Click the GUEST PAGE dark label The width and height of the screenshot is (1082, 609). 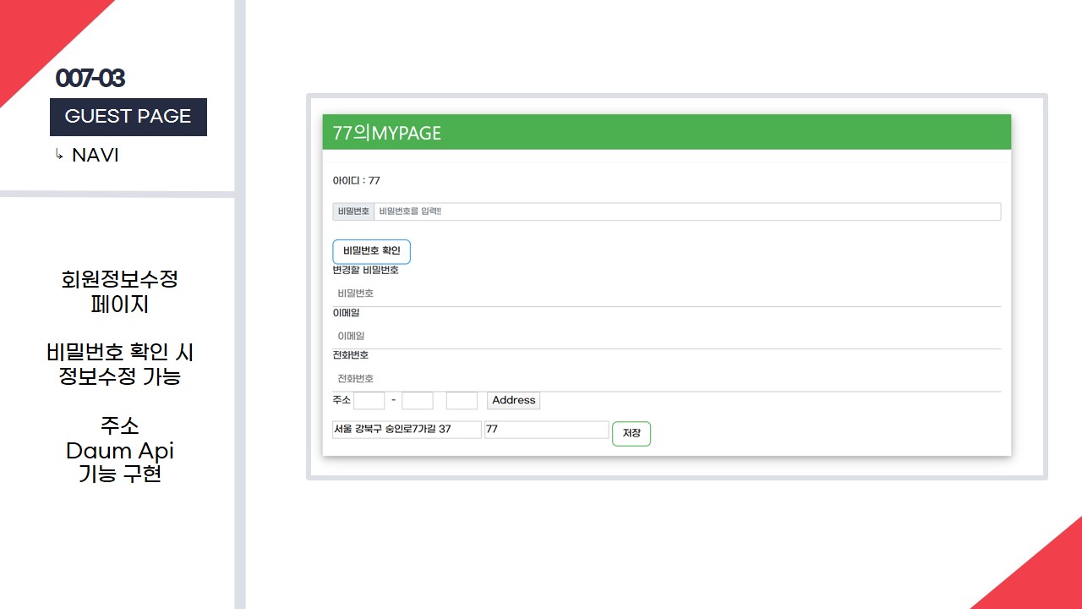128,117
